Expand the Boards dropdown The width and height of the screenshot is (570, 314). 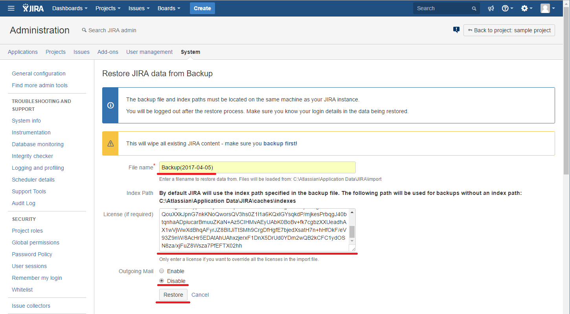pyautogui.click(x=169, y=8)
